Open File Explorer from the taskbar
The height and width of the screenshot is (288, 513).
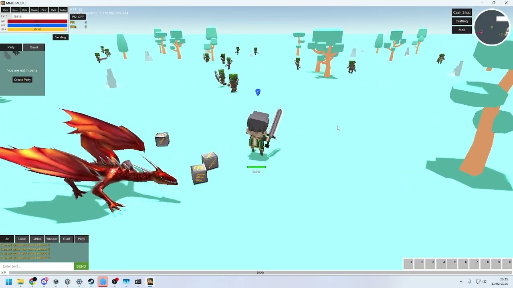[x=20, y=282]
